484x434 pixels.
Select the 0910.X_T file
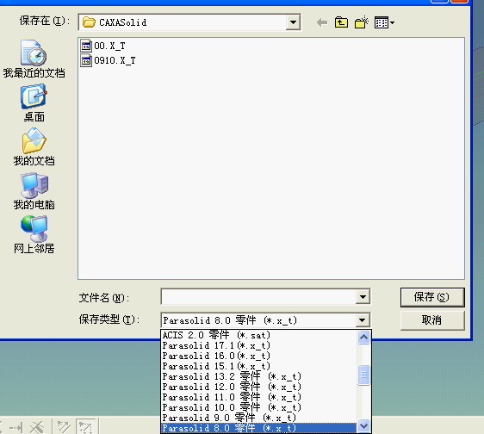[108, 60]
